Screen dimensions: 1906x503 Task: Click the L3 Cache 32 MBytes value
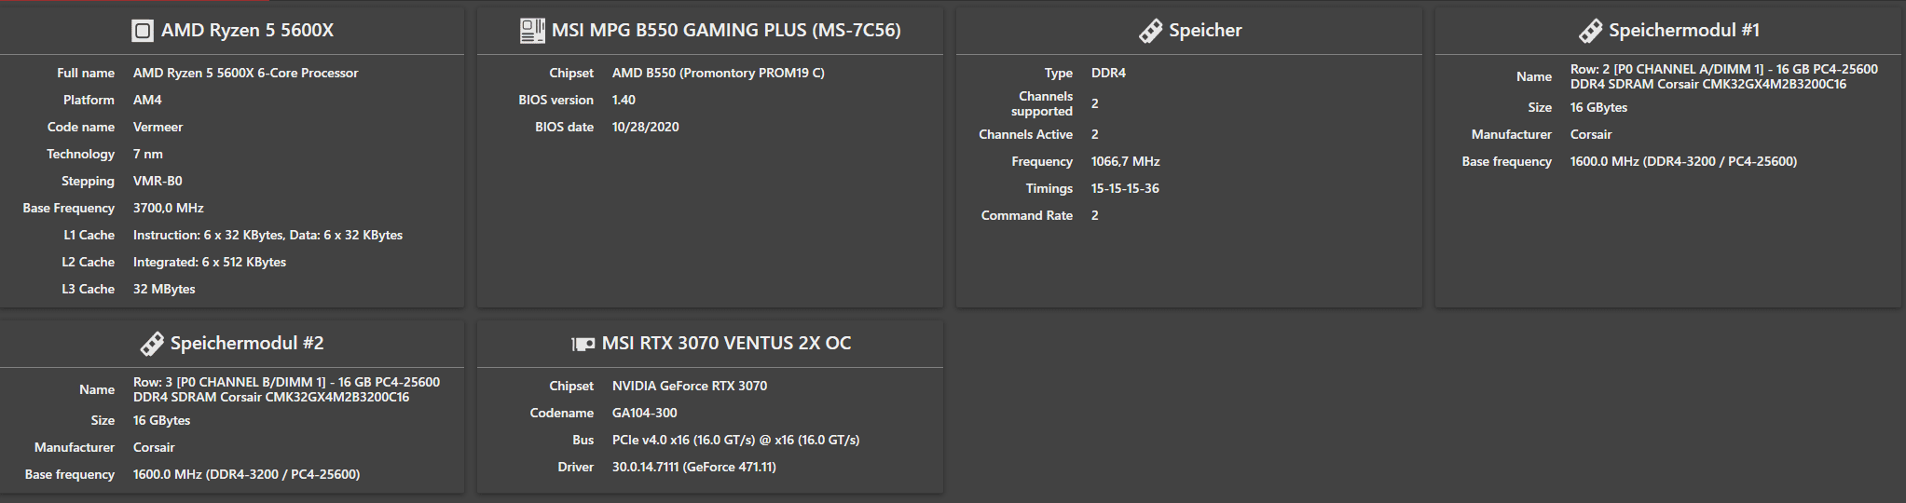[x=164, y=289]
